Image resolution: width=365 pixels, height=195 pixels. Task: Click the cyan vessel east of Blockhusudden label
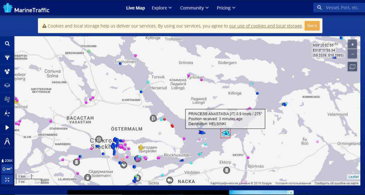tap(200, 154)
